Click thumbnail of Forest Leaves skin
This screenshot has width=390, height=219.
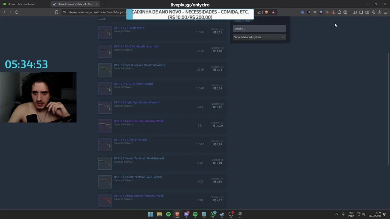[x=105, y=70]
